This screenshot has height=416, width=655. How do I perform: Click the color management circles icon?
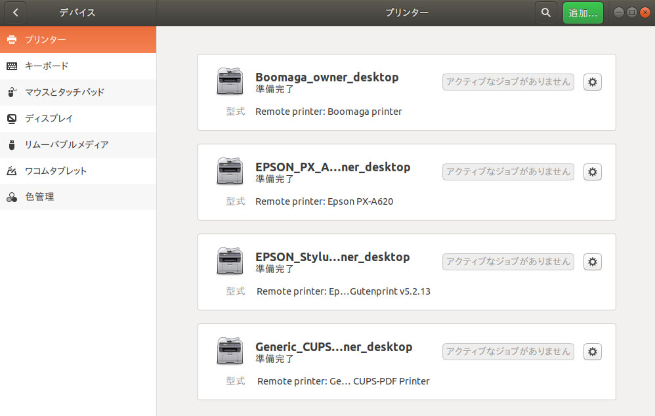(x=12, y=197)
